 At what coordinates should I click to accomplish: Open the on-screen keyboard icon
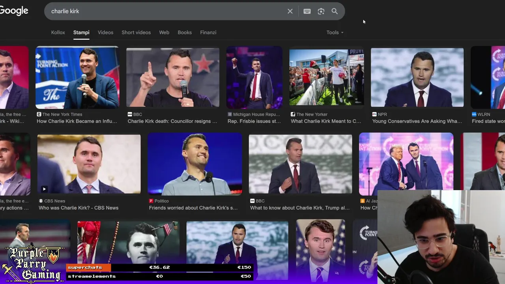307,11
